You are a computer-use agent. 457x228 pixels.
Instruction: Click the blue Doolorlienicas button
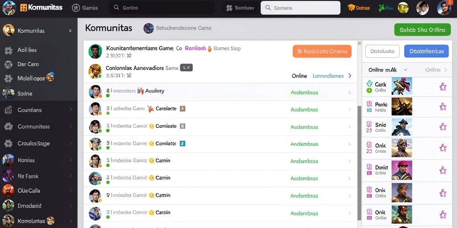tap(426, 52)
